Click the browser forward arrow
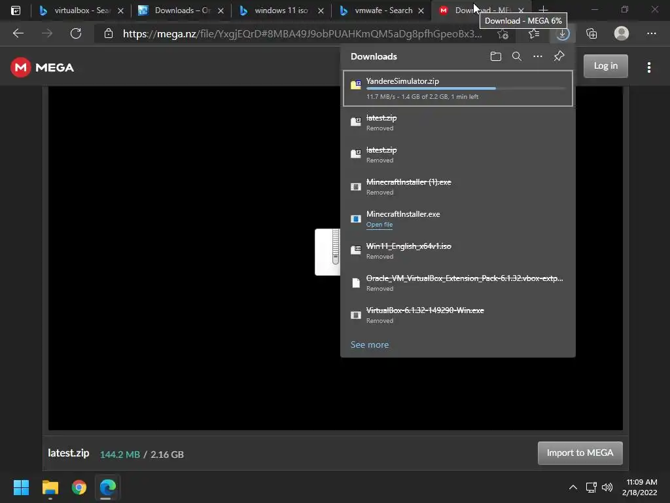 coord(47,33)
